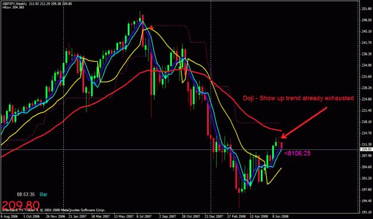Select the orange star marker at chart peak
This screenshot has width=373, height=219.
click(x=151, y=28)
